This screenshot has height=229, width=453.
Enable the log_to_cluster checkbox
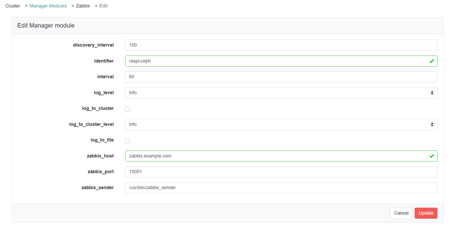[x=128, y=109]
